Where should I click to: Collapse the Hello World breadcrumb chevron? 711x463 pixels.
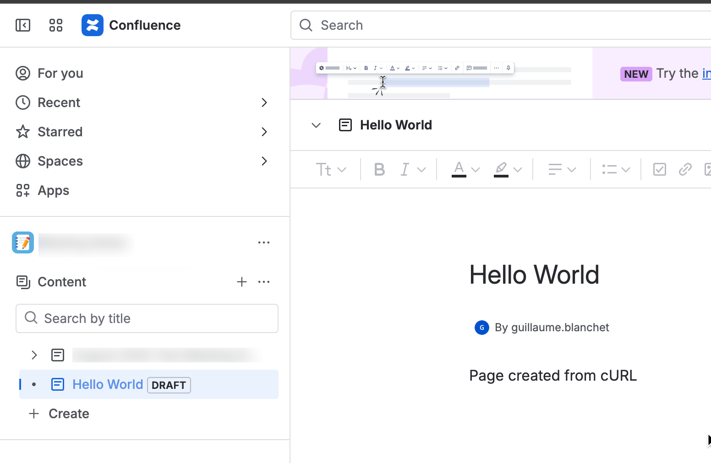[316, 125]
